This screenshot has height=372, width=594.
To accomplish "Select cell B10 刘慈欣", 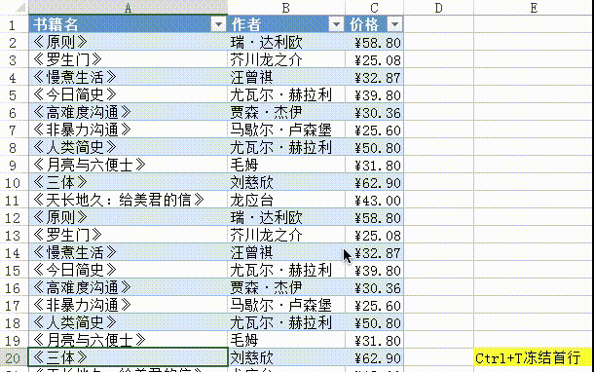I will coord(286,182).
